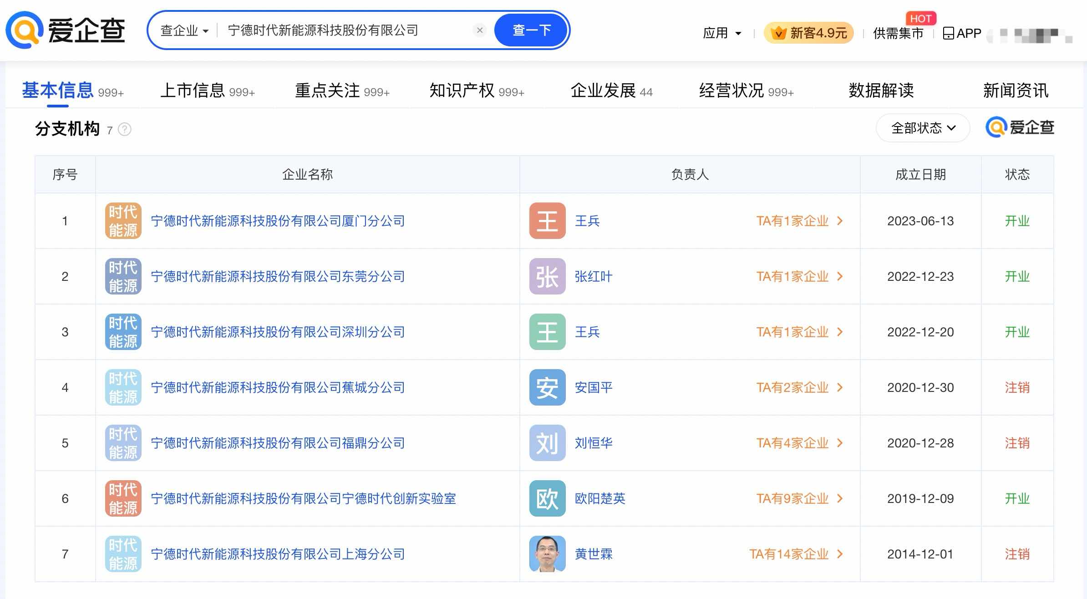Screen dimensions: 1087x599
Task: Click the 查一下 search button
Action: [531, 30]
